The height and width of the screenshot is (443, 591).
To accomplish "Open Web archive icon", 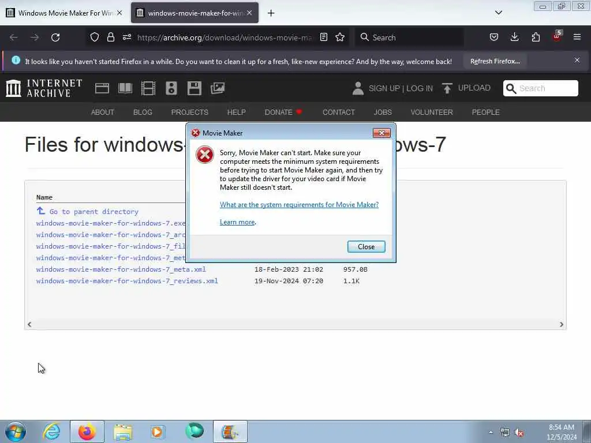I will (102, 88).
